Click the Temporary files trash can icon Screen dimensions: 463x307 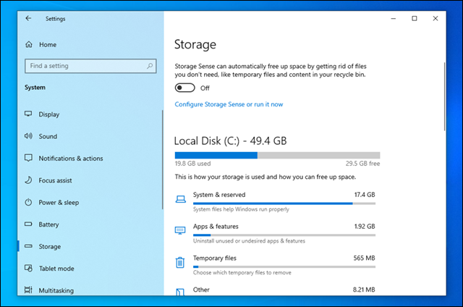click(x=180, y=262)
